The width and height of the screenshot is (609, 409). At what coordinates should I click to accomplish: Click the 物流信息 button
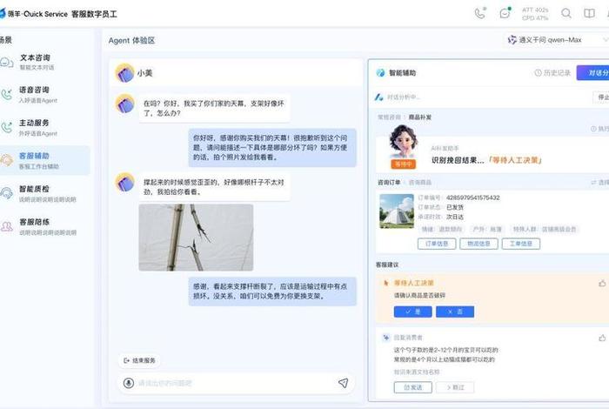click(478, 244)
